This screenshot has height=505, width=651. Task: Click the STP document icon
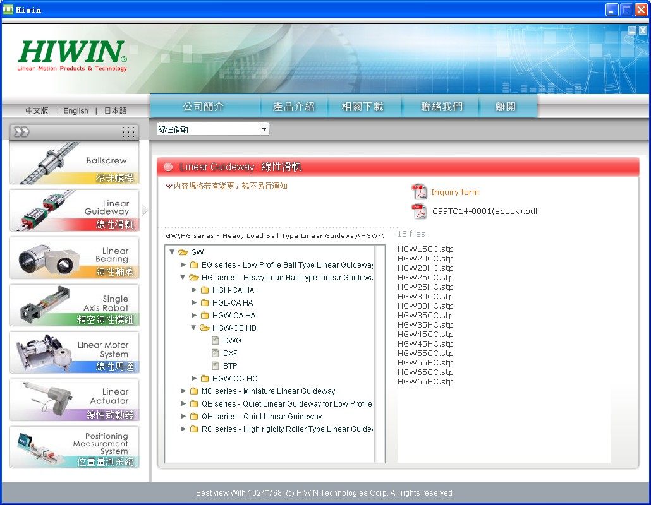[216, 365]
